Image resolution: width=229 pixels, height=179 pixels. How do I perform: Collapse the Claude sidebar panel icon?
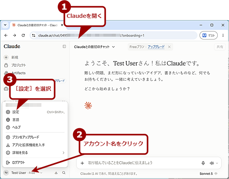64,46
